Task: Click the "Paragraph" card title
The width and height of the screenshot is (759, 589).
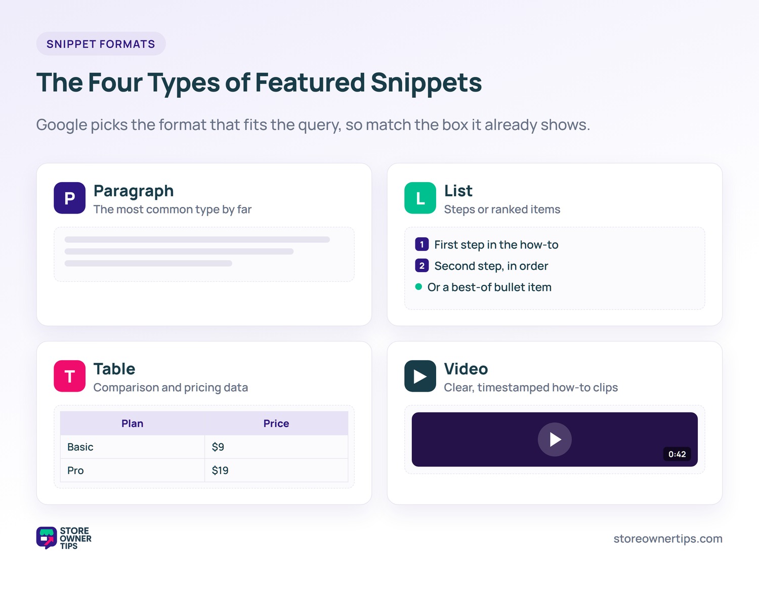Action: point(134,191)
